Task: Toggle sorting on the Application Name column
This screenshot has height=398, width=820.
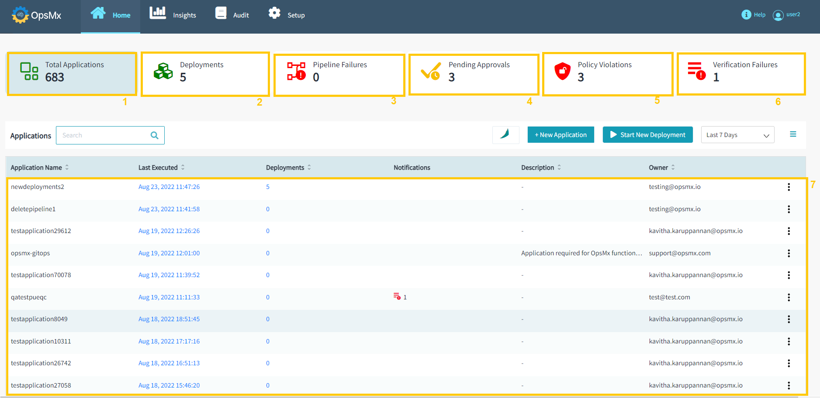Action: tap(67, 167)
